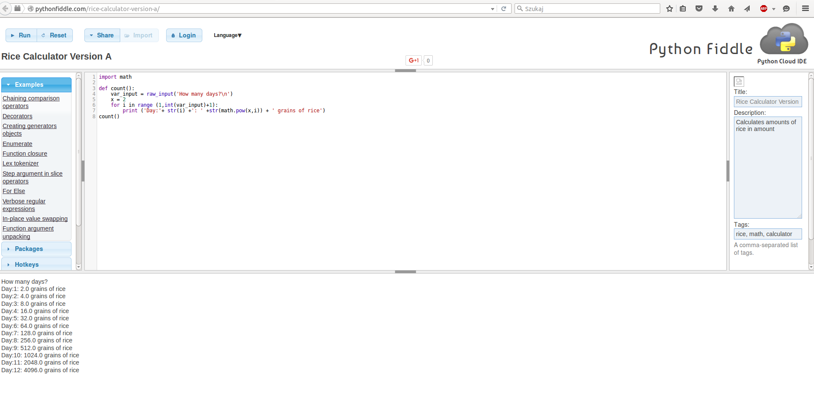The image size is (814, 399).
Task: Click the Login button
Action: coord(184,35)
